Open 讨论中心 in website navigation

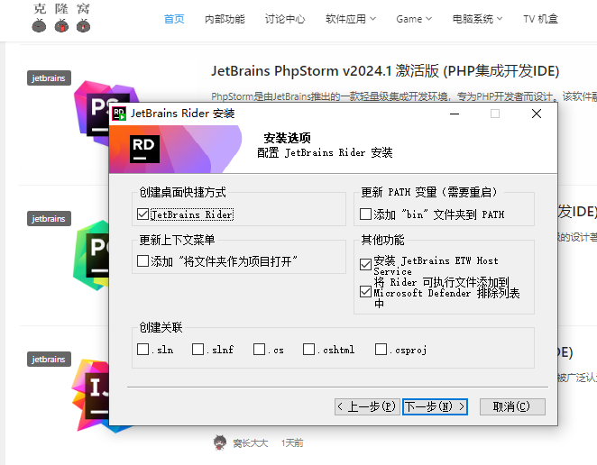pyautogui.click(x=285, y=19)
